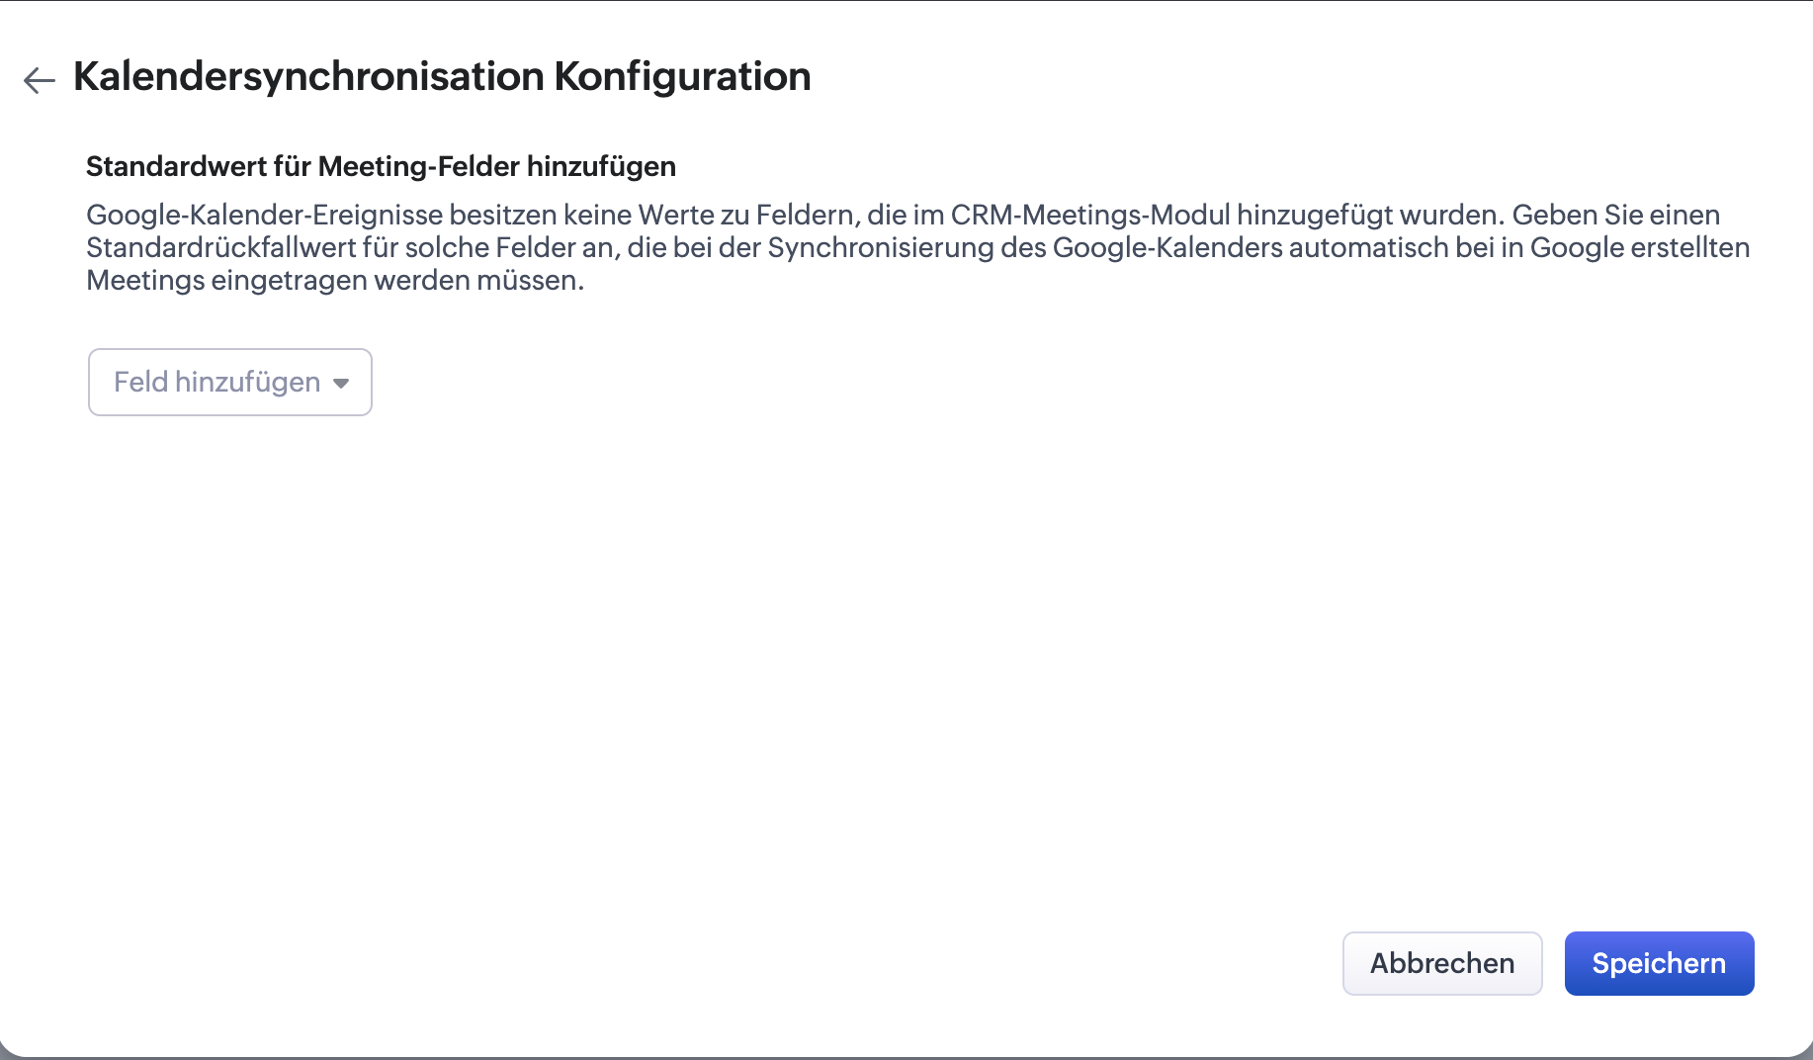Select the blue Speichern button

tap(1659, 963)
